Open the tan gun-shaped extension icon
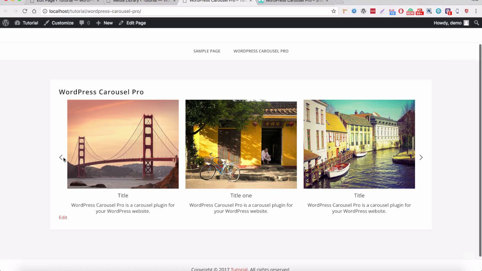482x271 pixels. coord(345,11)
